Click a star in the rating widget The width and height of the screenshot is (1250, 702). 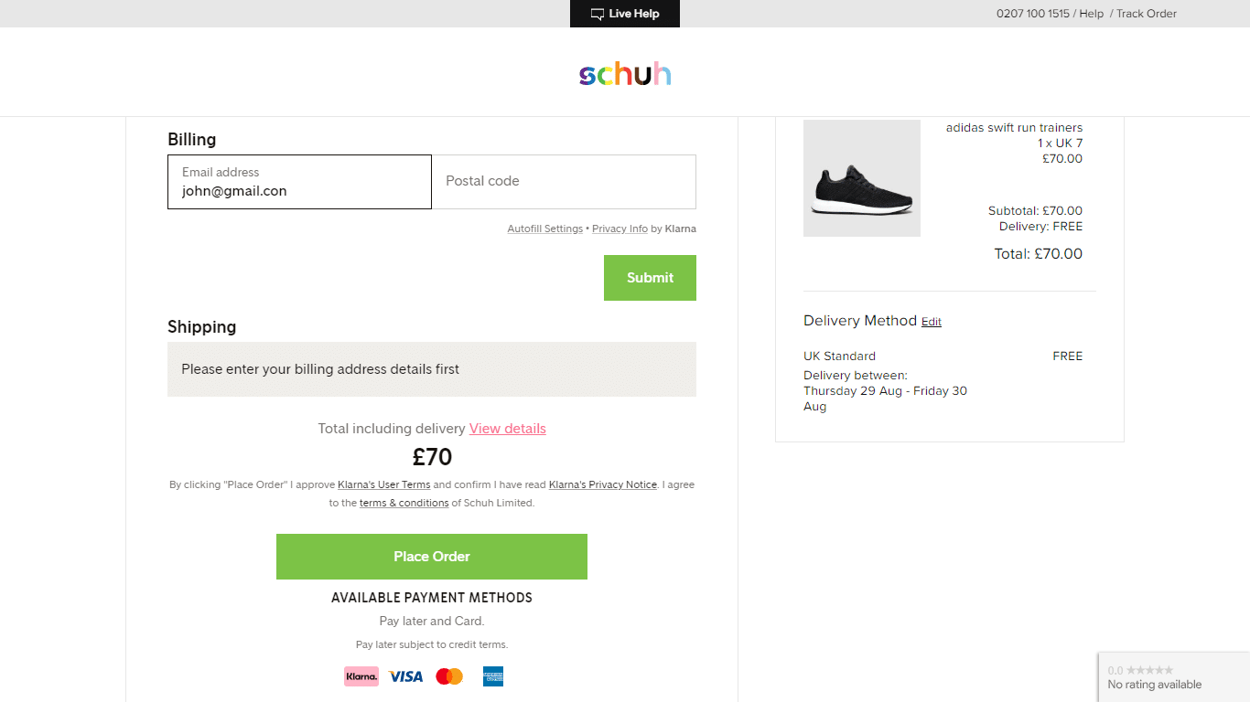(x=1148, y=670)
